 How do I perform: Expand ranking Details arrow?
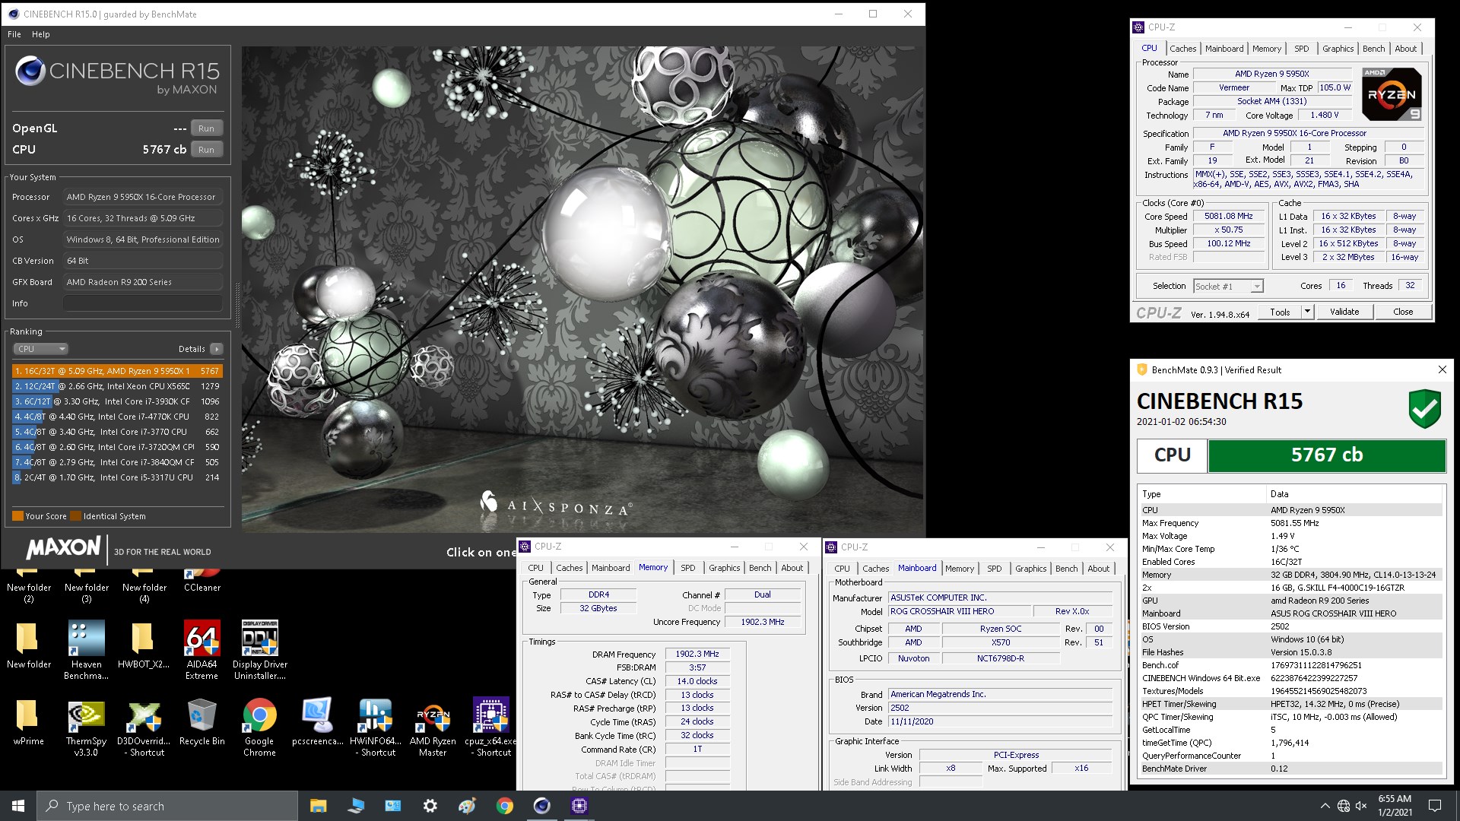pyautogui.click(x=217, y=349)
